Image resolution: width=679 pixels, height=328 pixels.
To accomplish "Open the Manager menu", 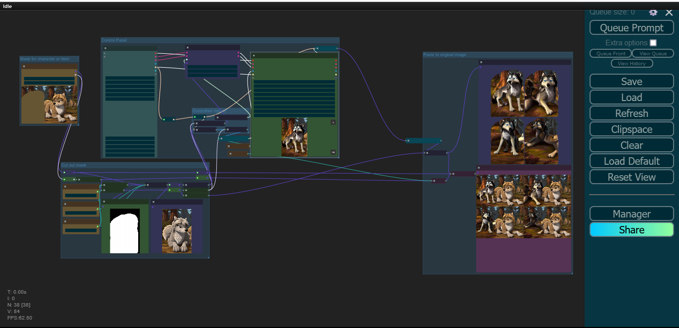I will [x=631, y=214].
